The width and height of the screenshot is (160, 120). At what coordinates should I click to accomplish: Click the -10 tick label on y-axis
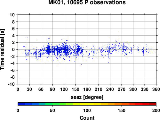pos(11,84)
